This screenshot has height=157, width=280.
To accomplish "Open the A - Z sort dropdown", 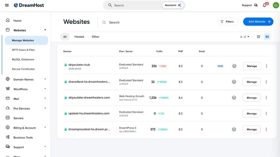I will 245,37.
